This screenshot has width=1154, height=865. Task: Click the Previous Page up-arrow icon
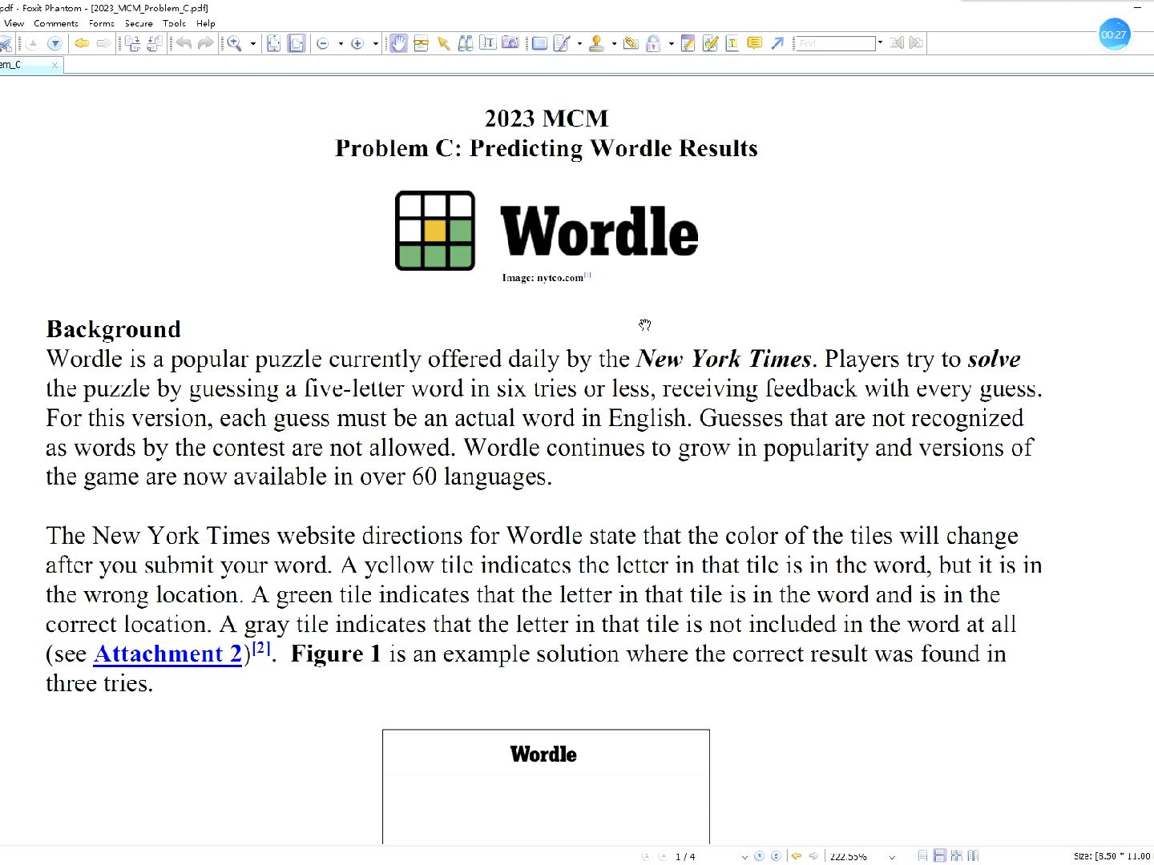(32, 43)
